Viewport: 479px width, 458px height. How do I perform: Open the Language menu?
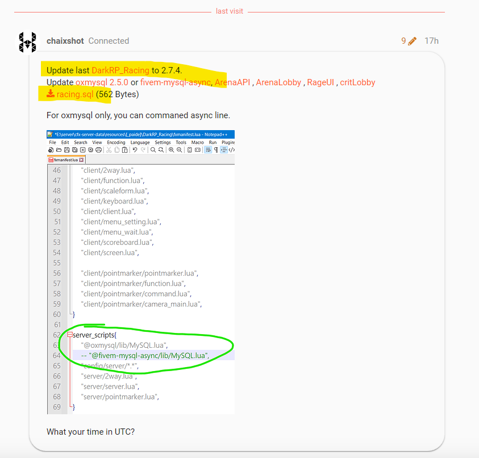click(140, 143)
